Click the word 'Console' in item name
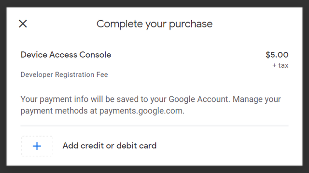This screenshot has height=173, width=309. 95,55
